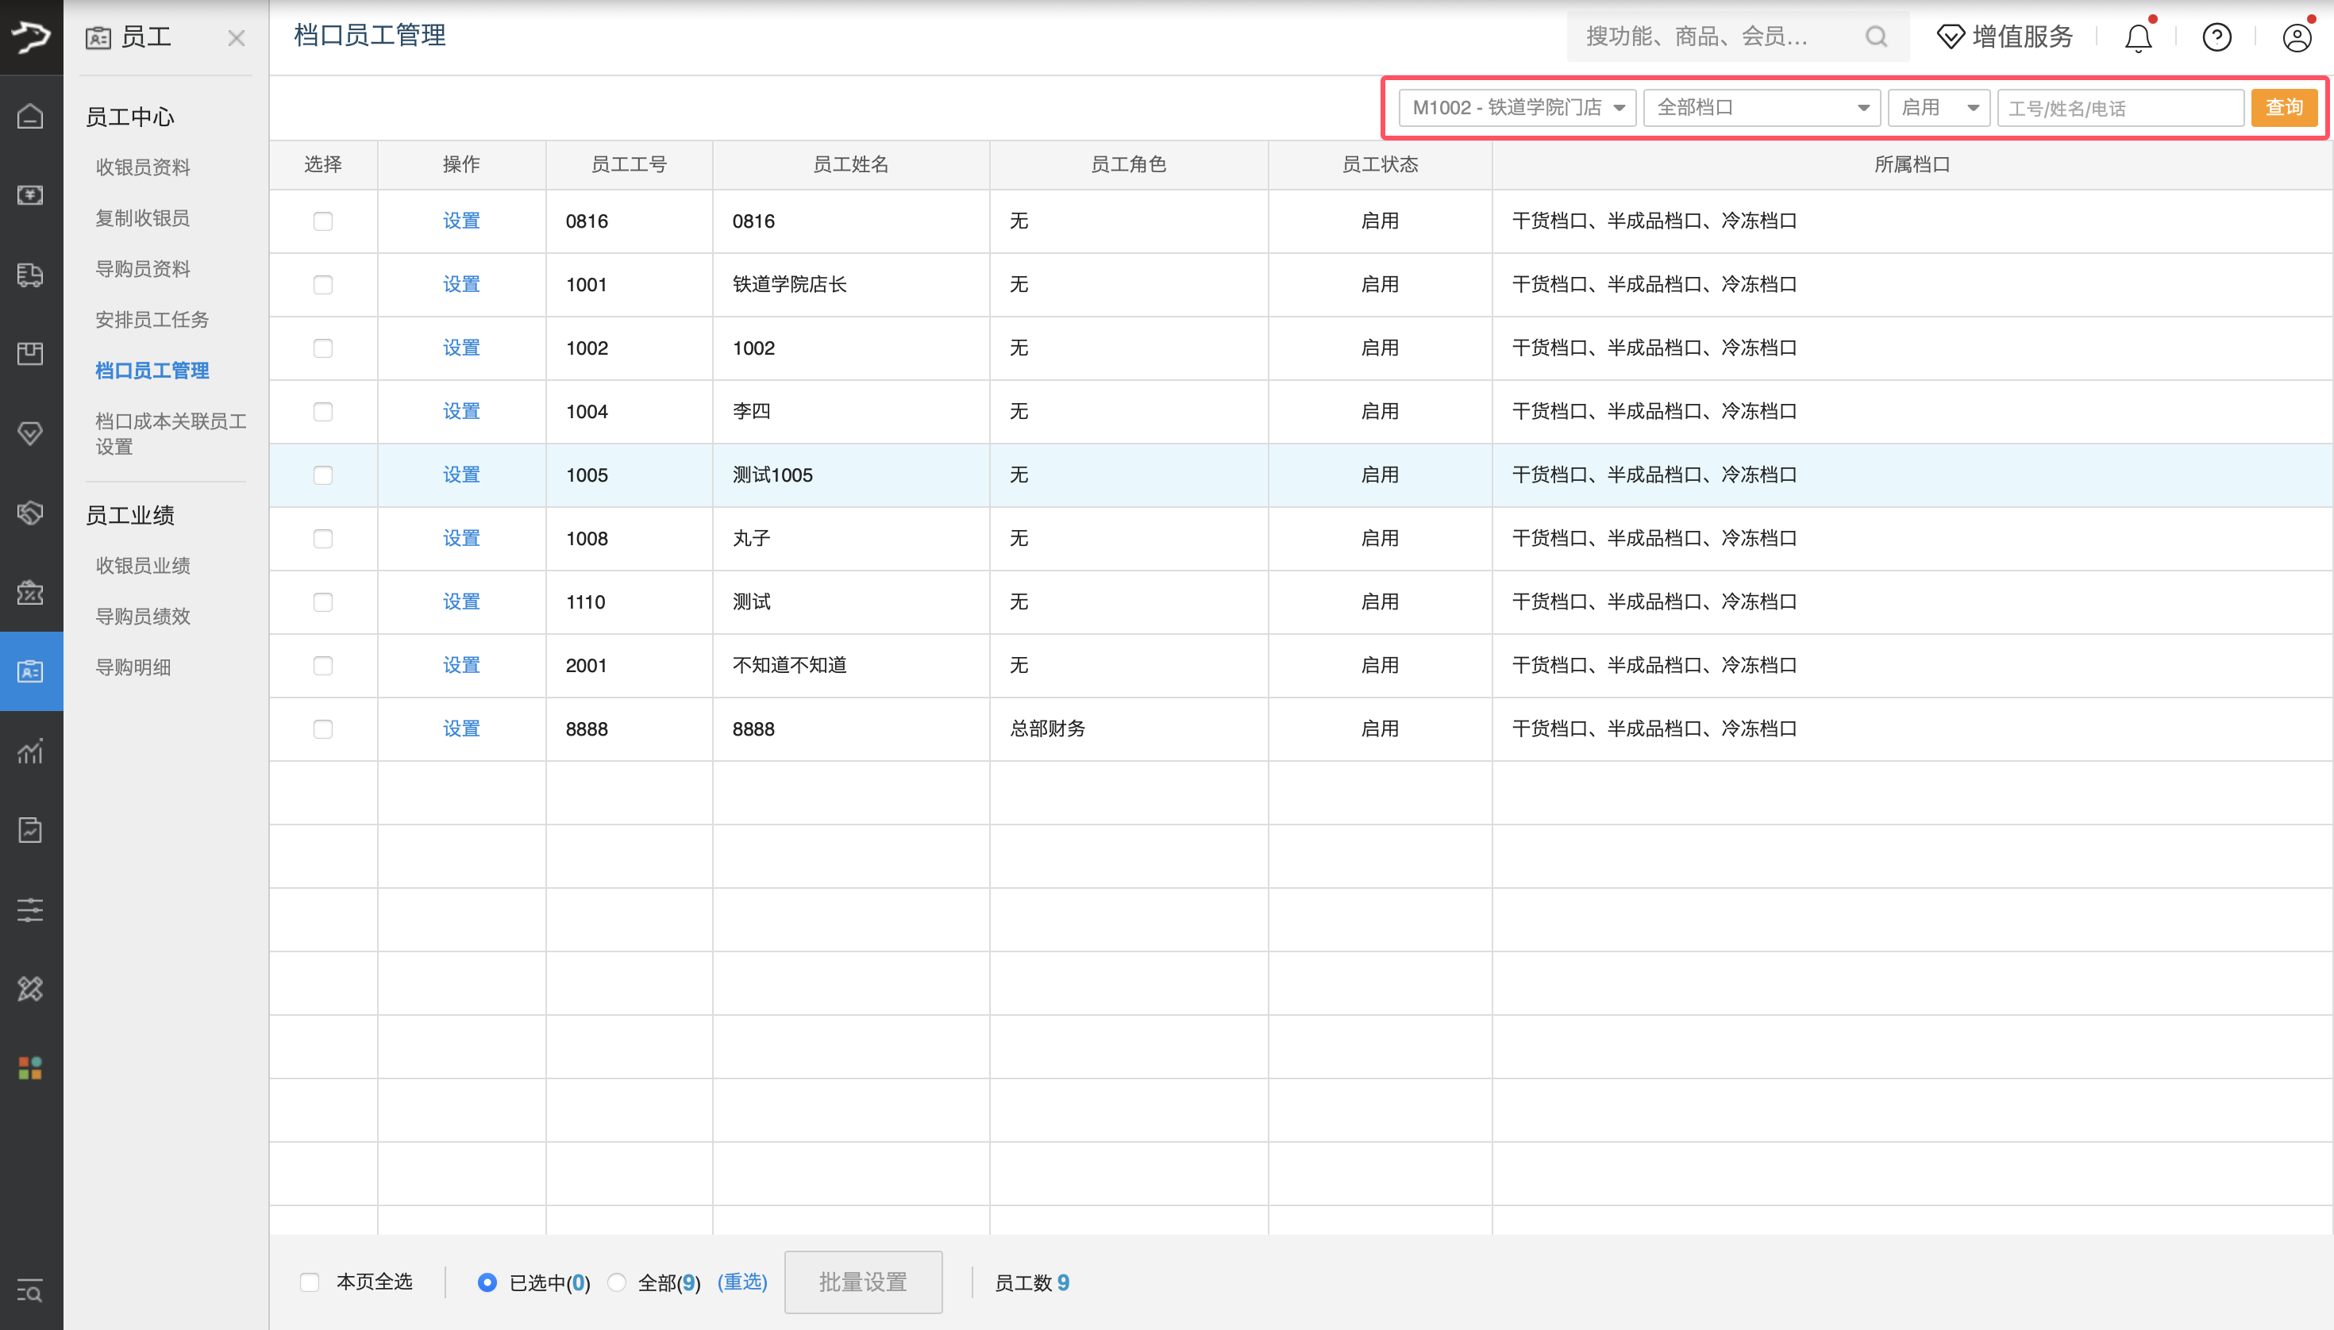
Task: Click 设置 link for employee 李四
Action: click(x=460, y=412)
